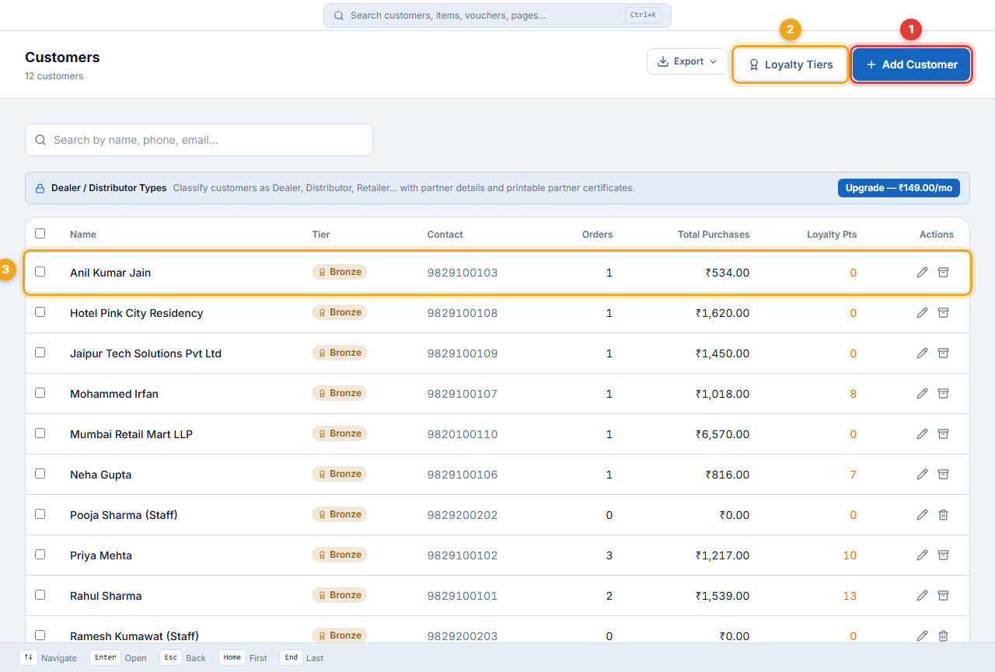Delete Pooja Sharma (Staff) with trash icon
Image resolution: width=995 pixels, height=672 pixels.
coord(943,514)
